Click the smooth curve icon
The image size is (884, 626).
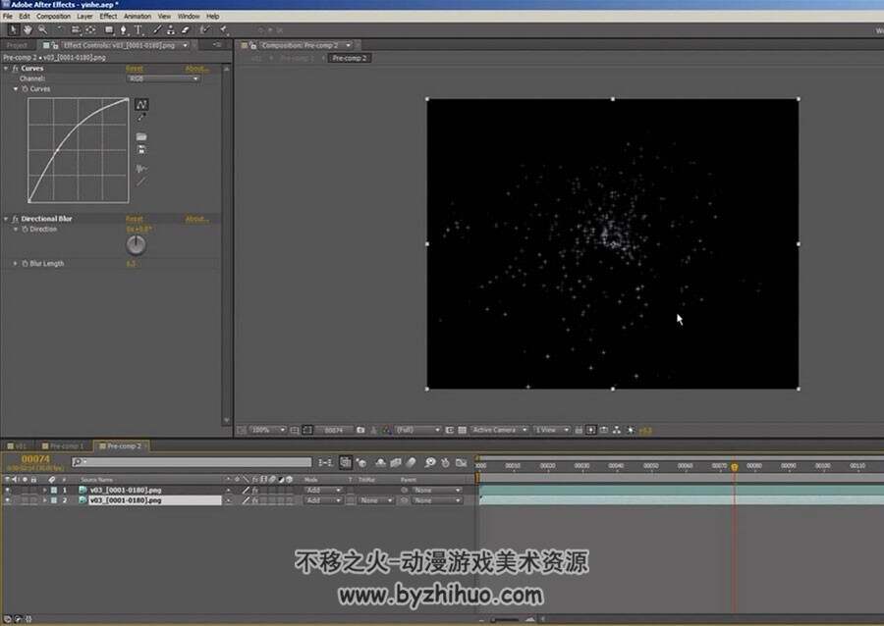141,169
